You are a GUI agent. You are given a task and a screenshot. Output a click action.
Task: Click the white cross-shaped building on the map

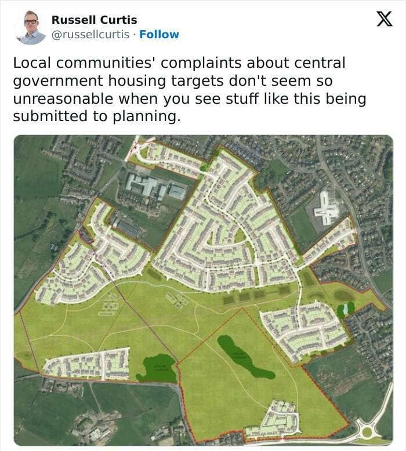tap(327, 209)
